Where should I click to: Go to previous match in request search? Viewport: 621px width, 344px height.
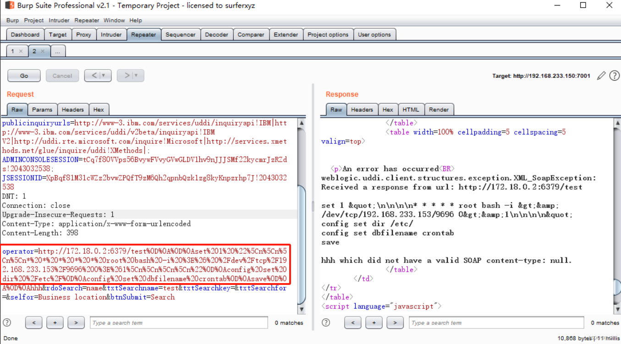tap(34, 322)
